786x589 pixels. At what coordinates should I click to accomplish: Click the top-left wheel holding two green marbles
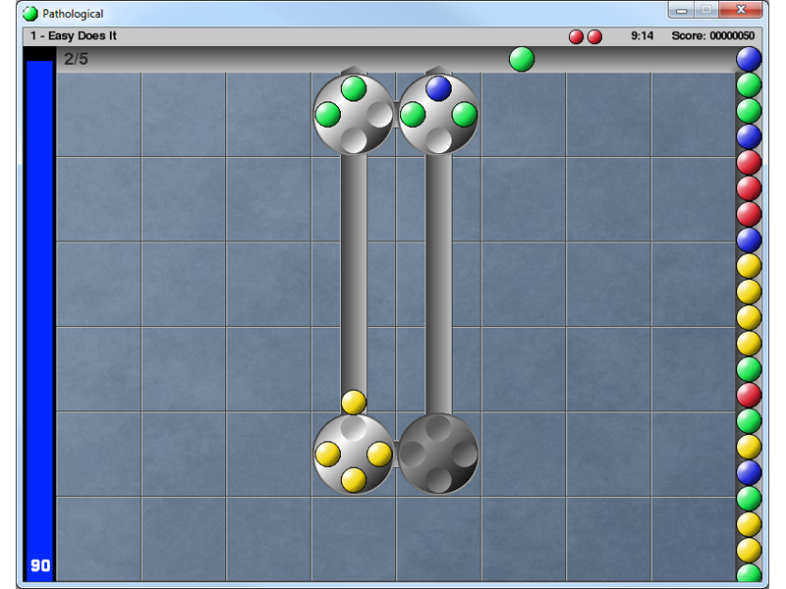pos(354,115)
